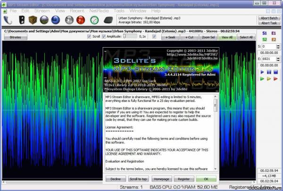Click the red play arrow
The height and width of the screenshot is (191, 283).
coord(275,79)
